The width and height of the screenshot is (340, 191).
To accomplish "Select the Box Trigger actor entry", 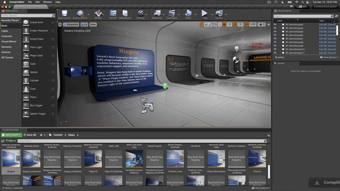I will [39, 106].
